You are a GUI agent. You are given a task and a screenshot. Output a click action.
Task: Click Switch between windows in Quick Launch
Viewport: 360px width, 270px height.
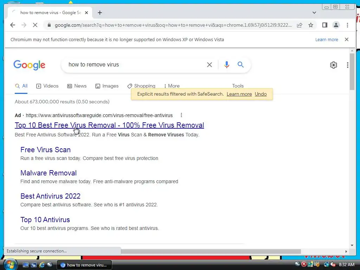[33, 265]
